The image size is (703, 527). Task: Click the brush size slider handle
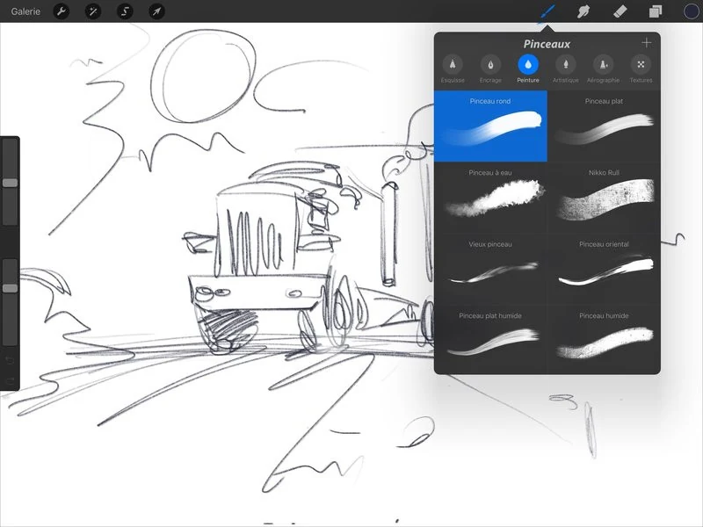coord(10,183)
